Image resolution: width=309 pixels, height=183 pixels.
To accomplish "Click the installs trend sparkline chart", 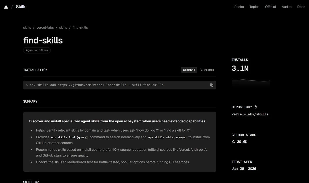I will [251, 84].
